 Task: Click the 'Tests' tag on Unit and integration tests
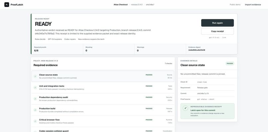[x=170, y=86]
